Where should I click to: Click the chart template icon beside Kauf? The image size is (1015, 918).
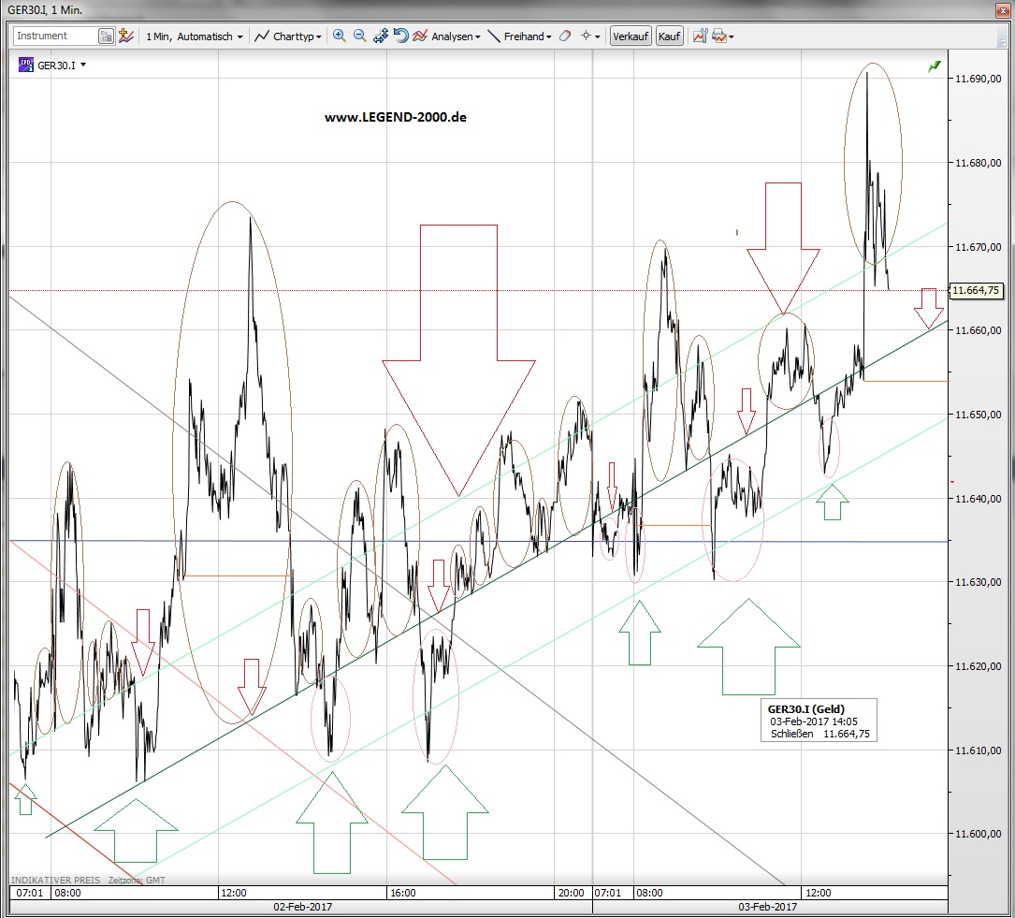699,36
